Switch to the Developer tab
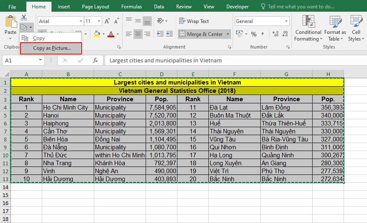This screenshot has height=223, width=367. tap(237, 7)
